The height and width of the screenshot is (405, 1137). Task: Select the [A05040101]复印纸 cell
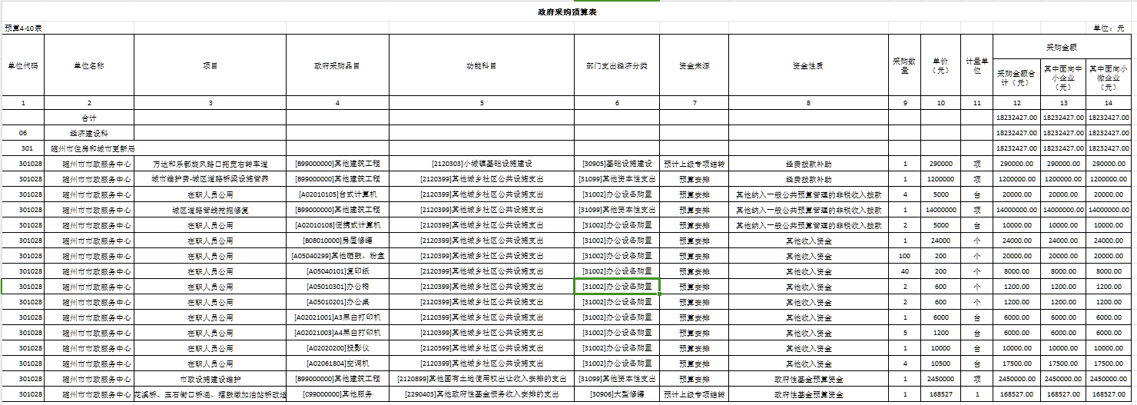tap(337, 271)
